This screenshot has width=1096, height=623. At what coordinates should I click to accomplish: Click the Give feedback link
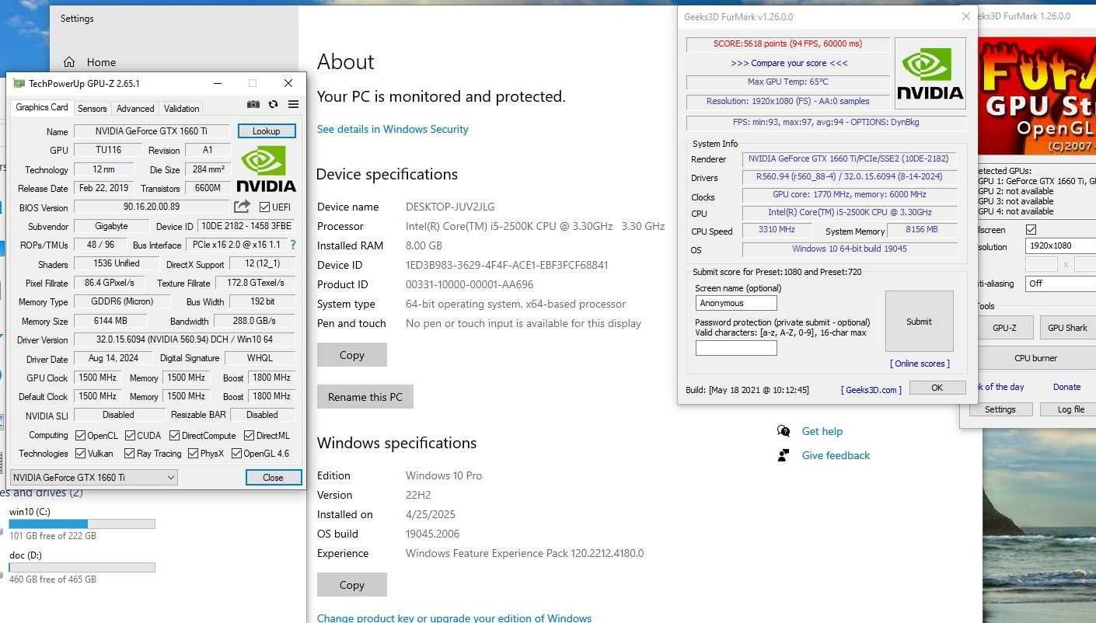coord(836,455)
